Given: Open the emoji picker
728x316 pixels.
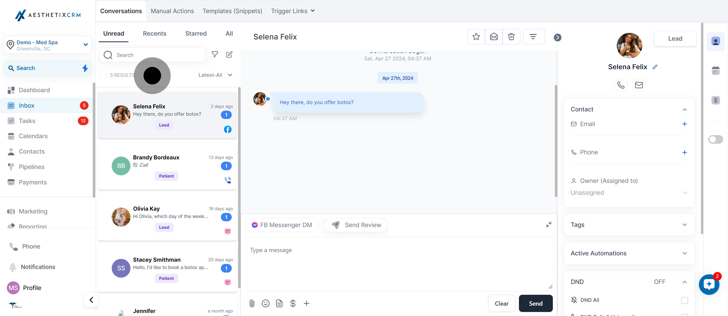Looking at the screenshot, I should (x=265, y=303).
